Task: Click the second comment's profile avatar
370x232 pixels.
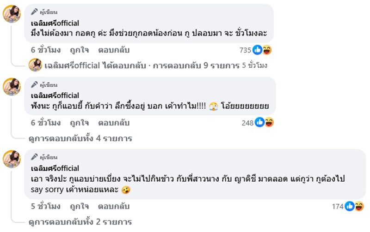Action: point(12,86)
